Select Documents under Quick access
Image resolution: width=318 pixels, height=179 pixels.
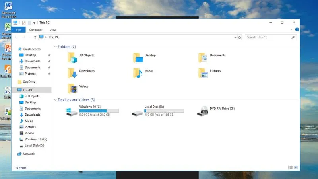33,67
